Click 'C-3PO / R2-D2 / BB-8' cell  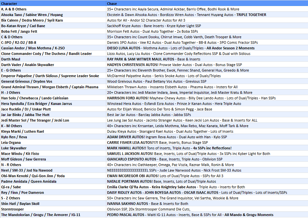[53, 42]
